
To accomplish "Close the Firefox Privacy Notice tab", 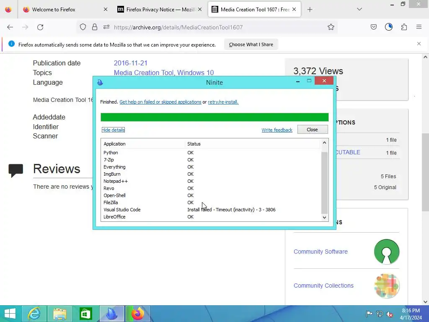I will 200,9.
